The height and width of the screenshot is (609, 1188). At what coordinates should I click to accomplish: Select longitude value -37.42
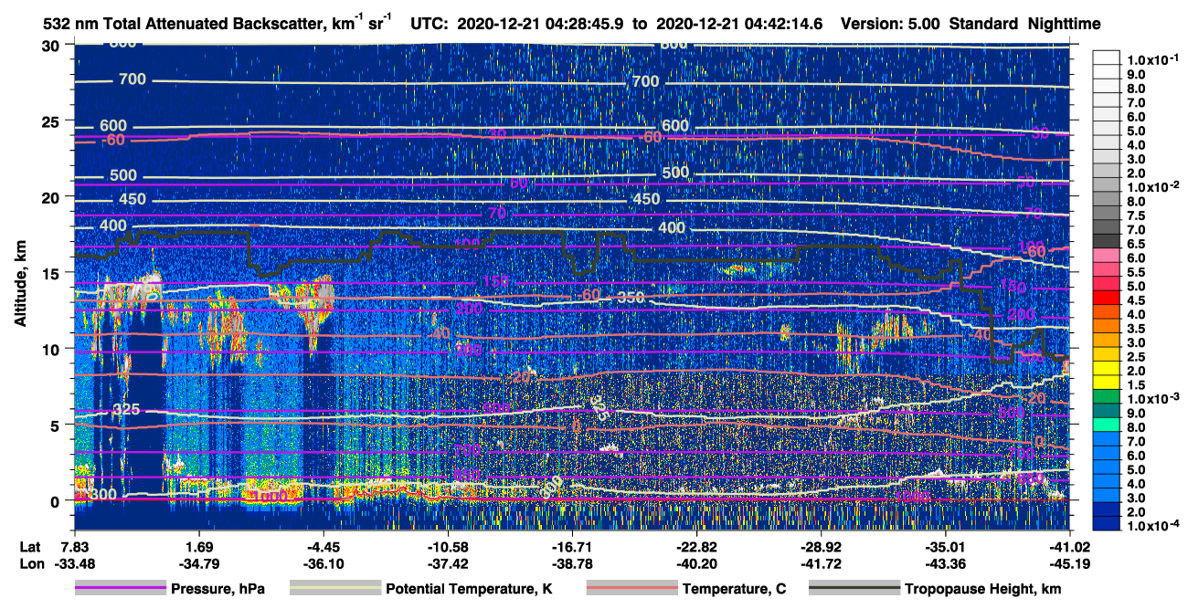pyautogui.click(x=448, y=562)
